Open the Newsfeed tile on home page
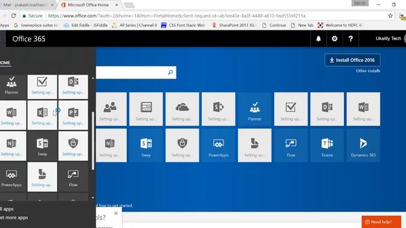This screenshot has width=406, height=228. click(x=146, y=109)
